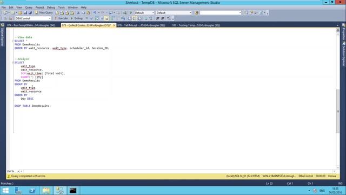Click 'DROP TABLE DemoResults;' line
Viewport: 346px width, 195px height.
pos(32,106)
